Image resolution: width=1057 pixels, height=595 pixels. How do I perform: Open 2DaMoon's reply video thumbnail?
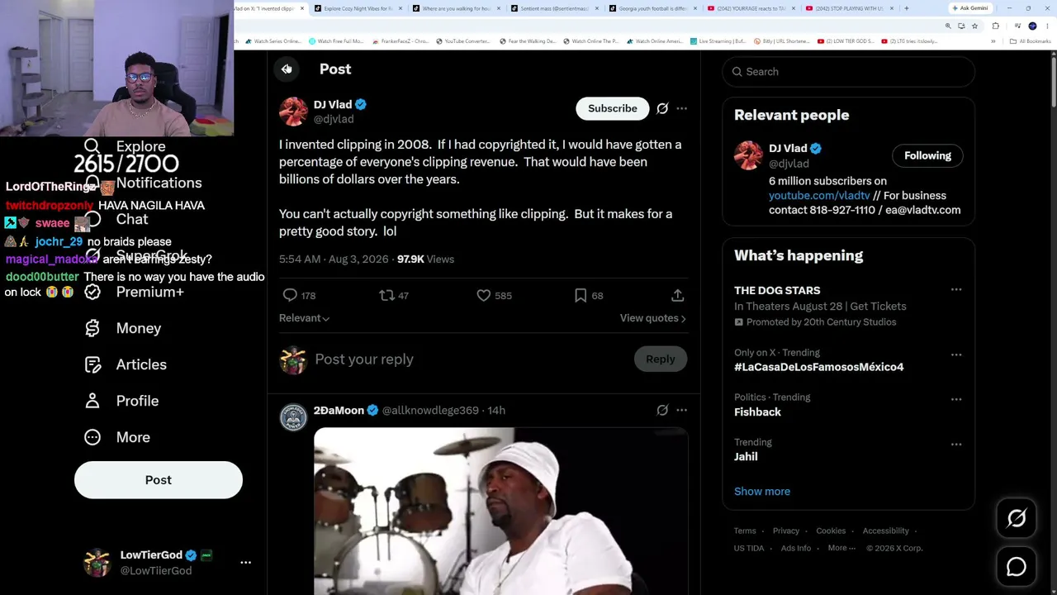pos(500,511)
